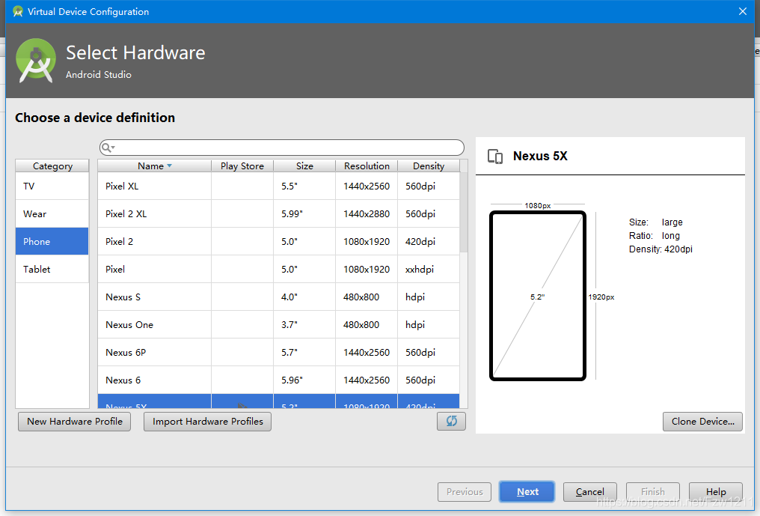Click the Category column header
Screen dimensions: 760x516
pos(52,166)
